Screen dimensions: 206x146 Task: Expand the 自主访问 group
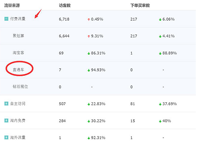tap(6, 104)
